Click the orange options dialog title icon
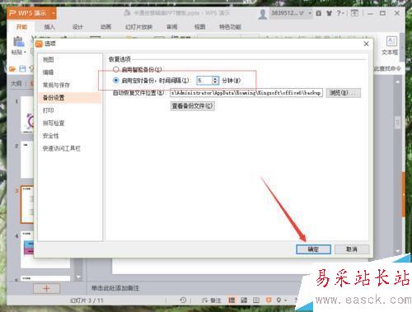The image size is (412, 312). click(40, 44)
